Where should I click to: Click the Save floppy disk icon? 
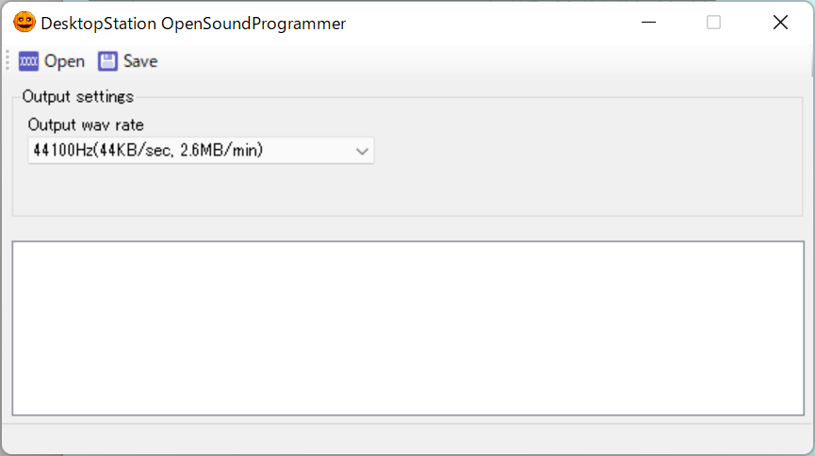pos(107,61)
